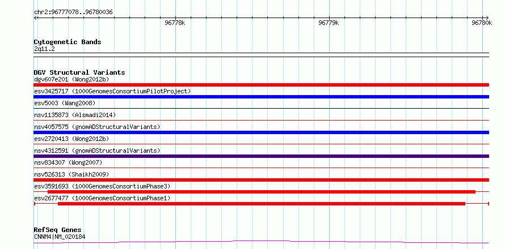Open the Cytogenetic Bands track heading
Viewport: 505px width, 249px height.
68,42
